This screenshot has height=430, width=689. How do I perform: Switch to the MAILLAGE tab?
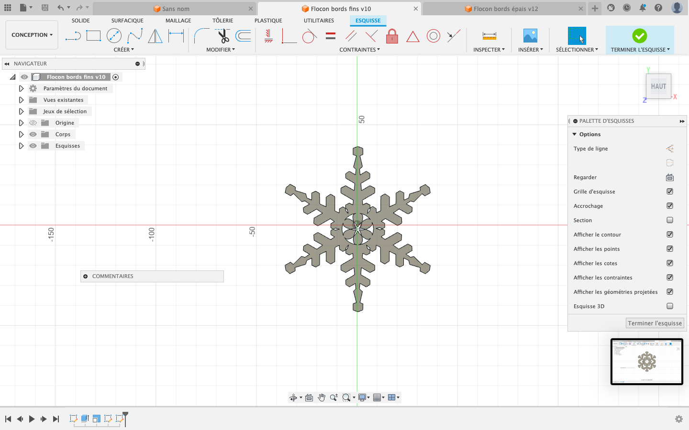click(178, 21)
